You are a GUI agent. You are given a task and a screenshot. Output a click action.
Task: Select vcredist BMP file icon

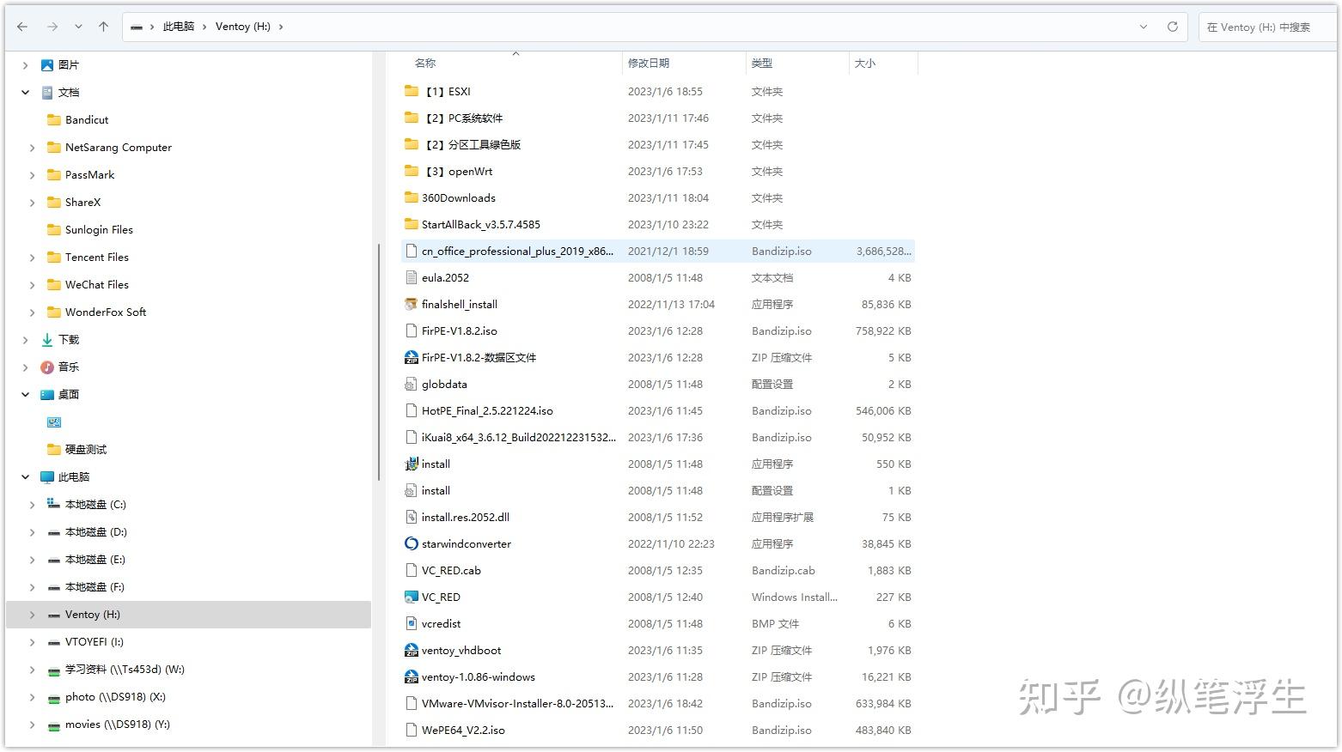point(412,623)
